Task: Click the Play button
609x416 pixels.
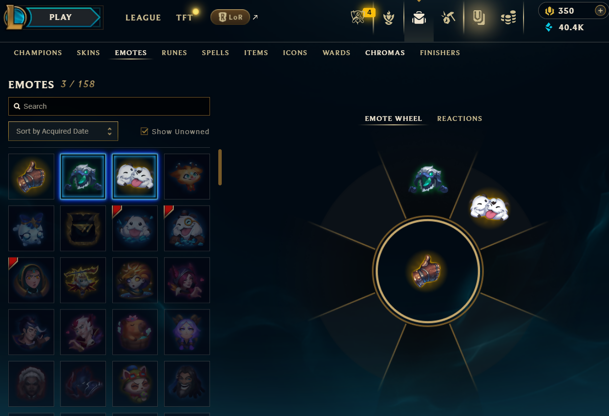Action: (x=61, y=18)
